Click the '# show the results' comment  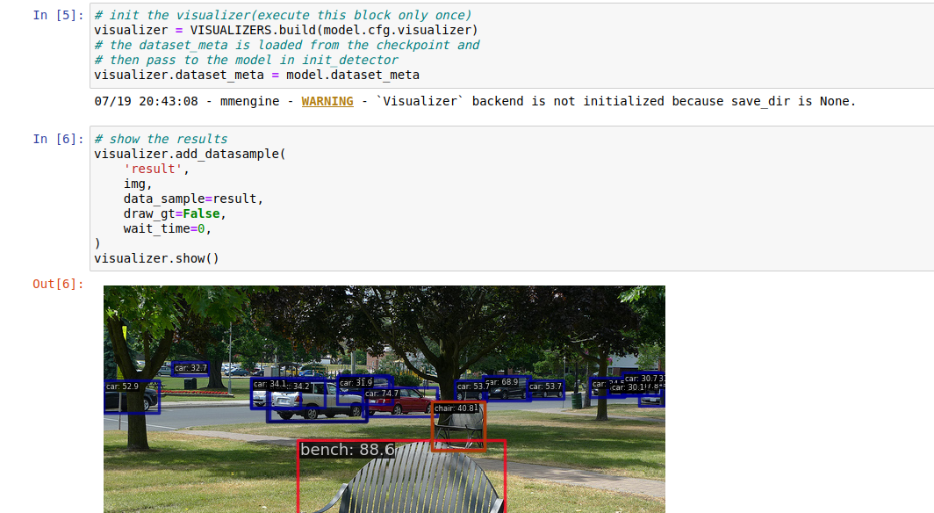click(161, 139)
